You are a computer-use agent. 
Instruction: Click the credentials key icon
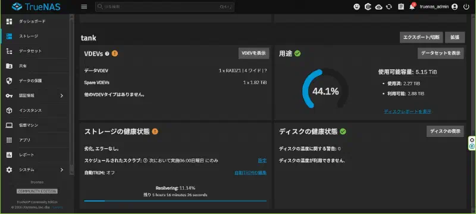9,95
